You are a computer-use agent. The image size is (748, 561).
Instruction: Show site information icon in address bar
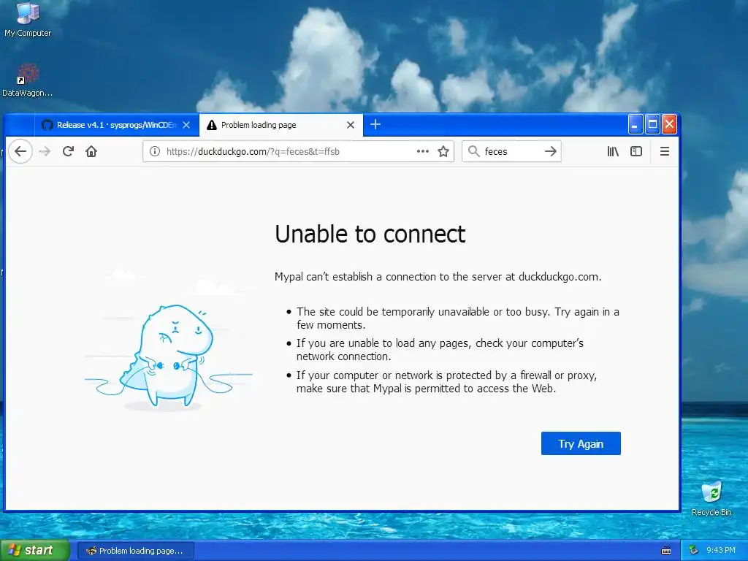tap(155, 152)
